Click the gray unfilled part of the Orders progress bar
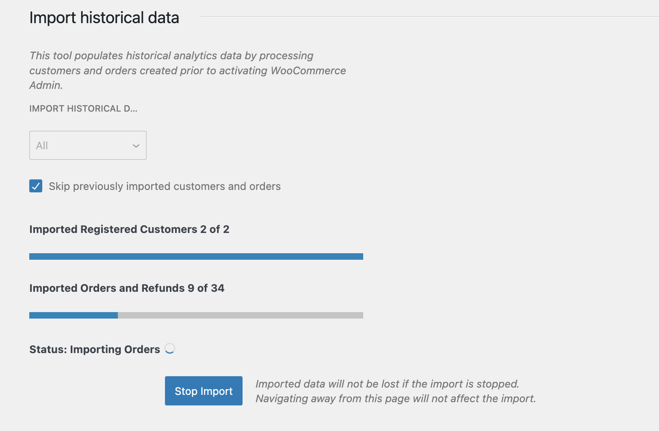Viewport: 659px width, 431px height. [240, 315]
